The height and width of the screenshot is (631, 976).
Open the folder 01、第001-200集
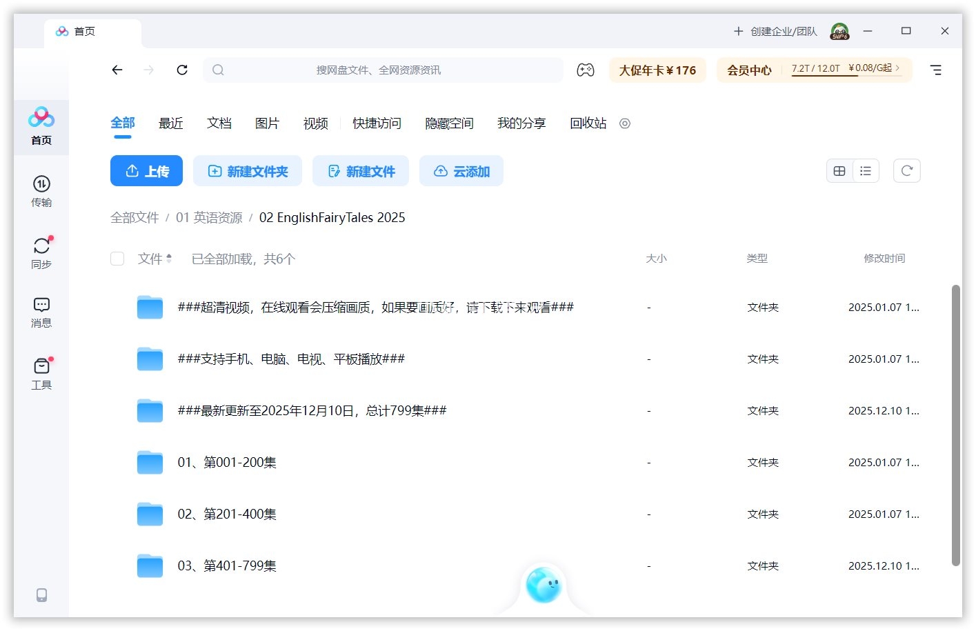pos(227,462)
